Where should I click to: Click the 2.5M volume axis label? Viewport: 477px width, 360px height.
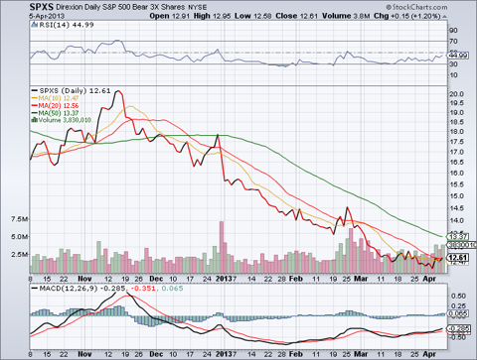pyautogui.click(x=20, y=254)
